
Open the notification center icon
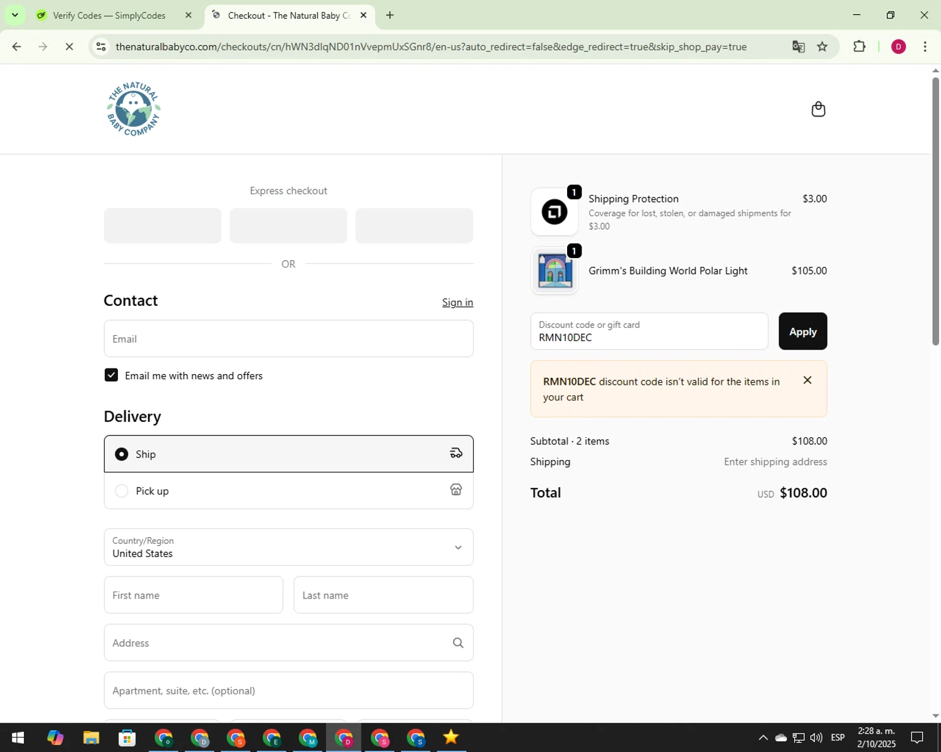(x=917, y=738)
